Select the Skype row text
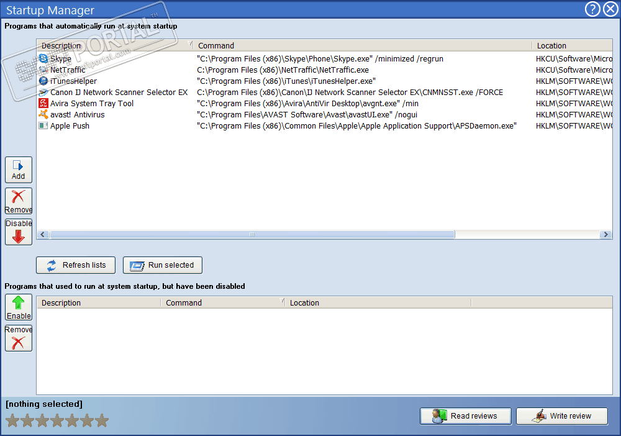Viewport: 621px width, 436px height. pos(61,58)
